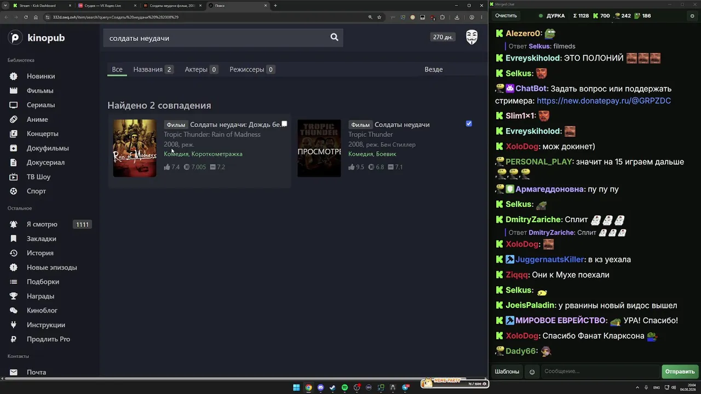Open the 270 дн. subscription days badge
Screen dimensions: 701x394
(x=443, y=37)
